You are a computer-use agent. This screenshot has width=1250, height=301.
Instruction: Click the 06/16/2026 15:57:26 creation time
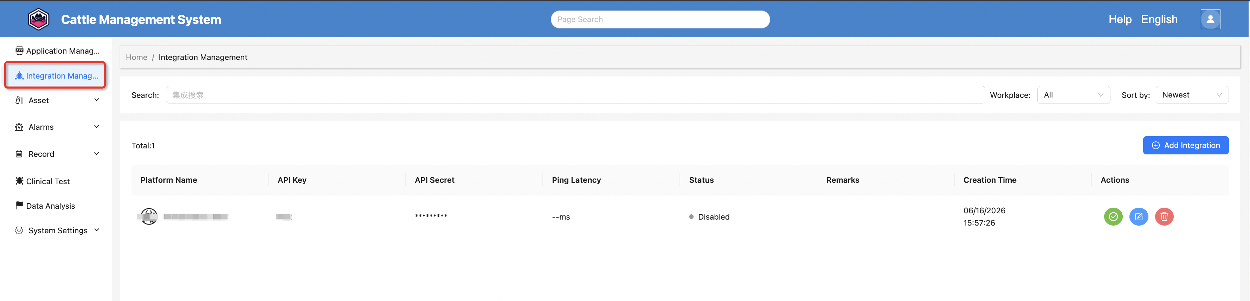(984, 216)
